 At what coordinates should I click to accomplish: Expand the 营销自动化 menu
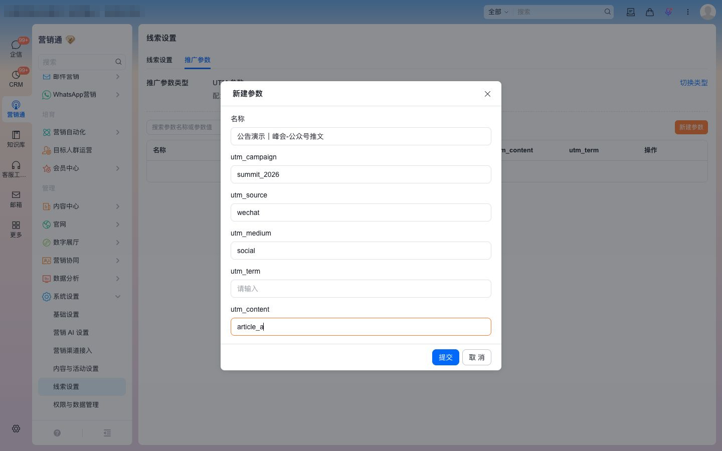(82, 132)
